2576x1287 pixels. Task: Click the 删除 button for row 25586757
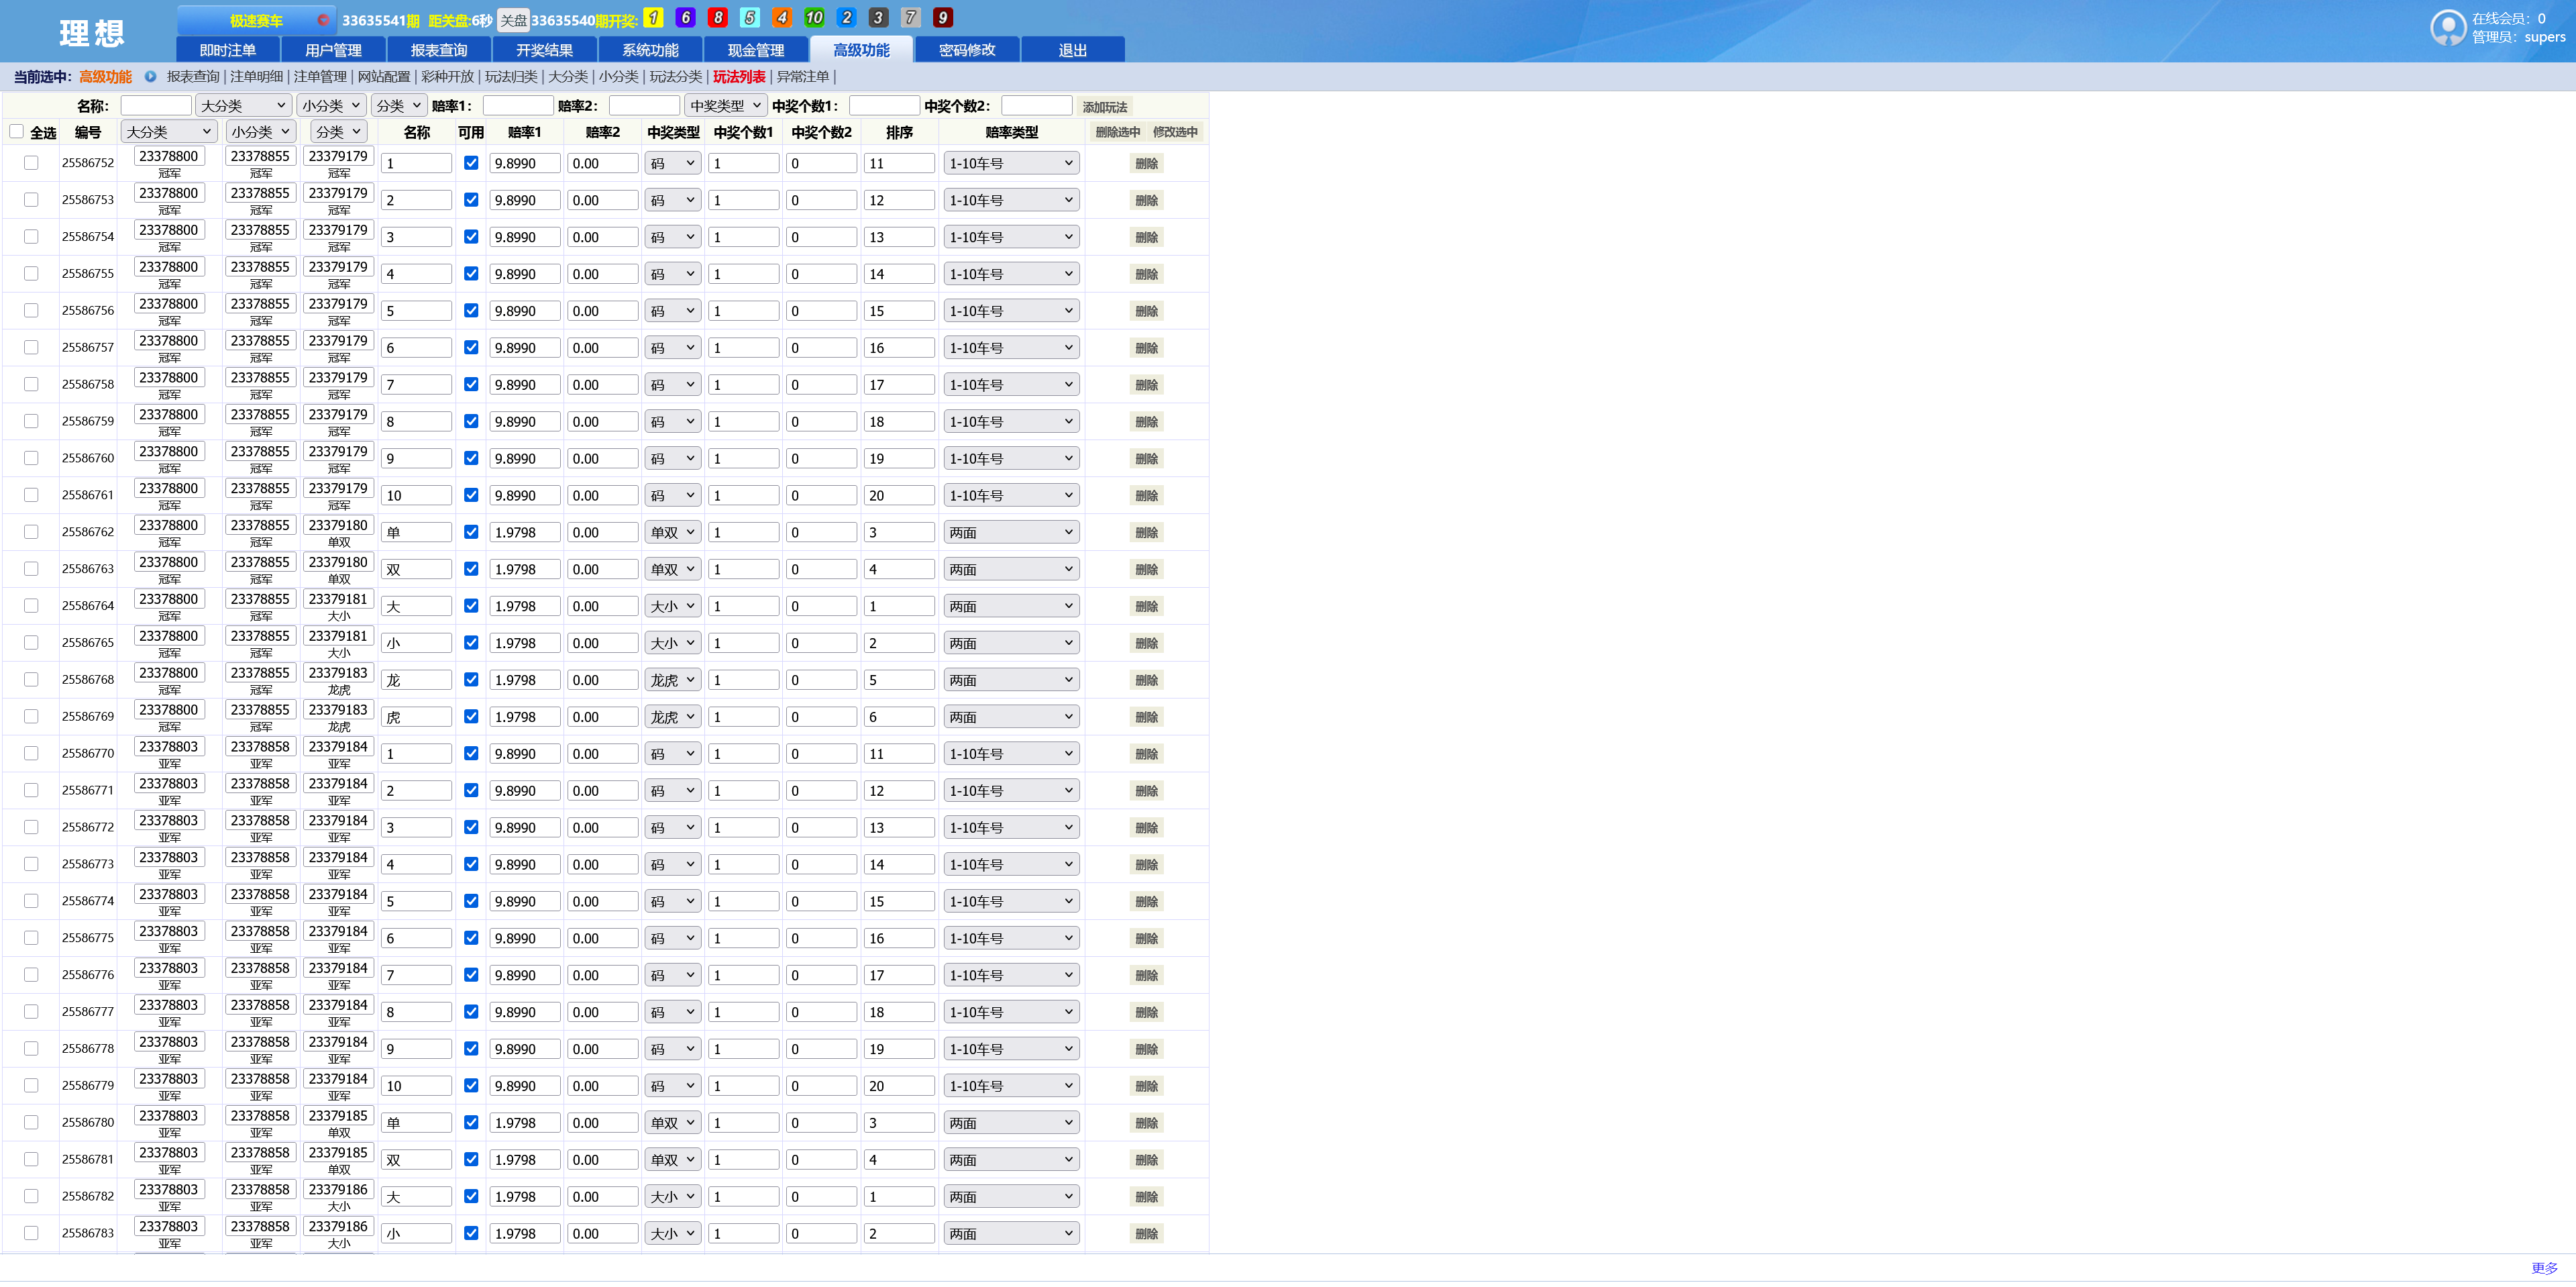pyautogui.click(x=1146, y=348)
